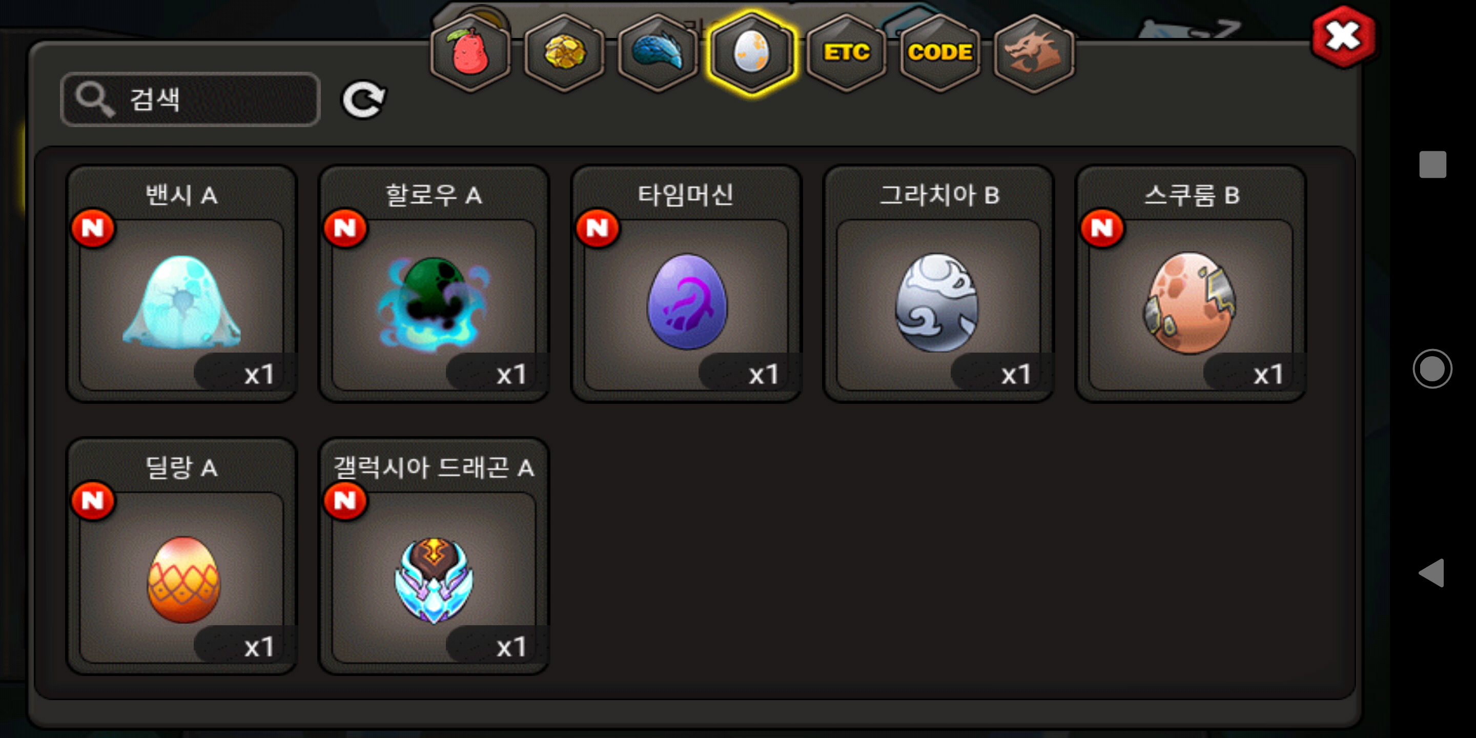This screenshot has width=1476, height=738.
Task: Select the 할로우 A egg
Action: (x=434, y=283)
